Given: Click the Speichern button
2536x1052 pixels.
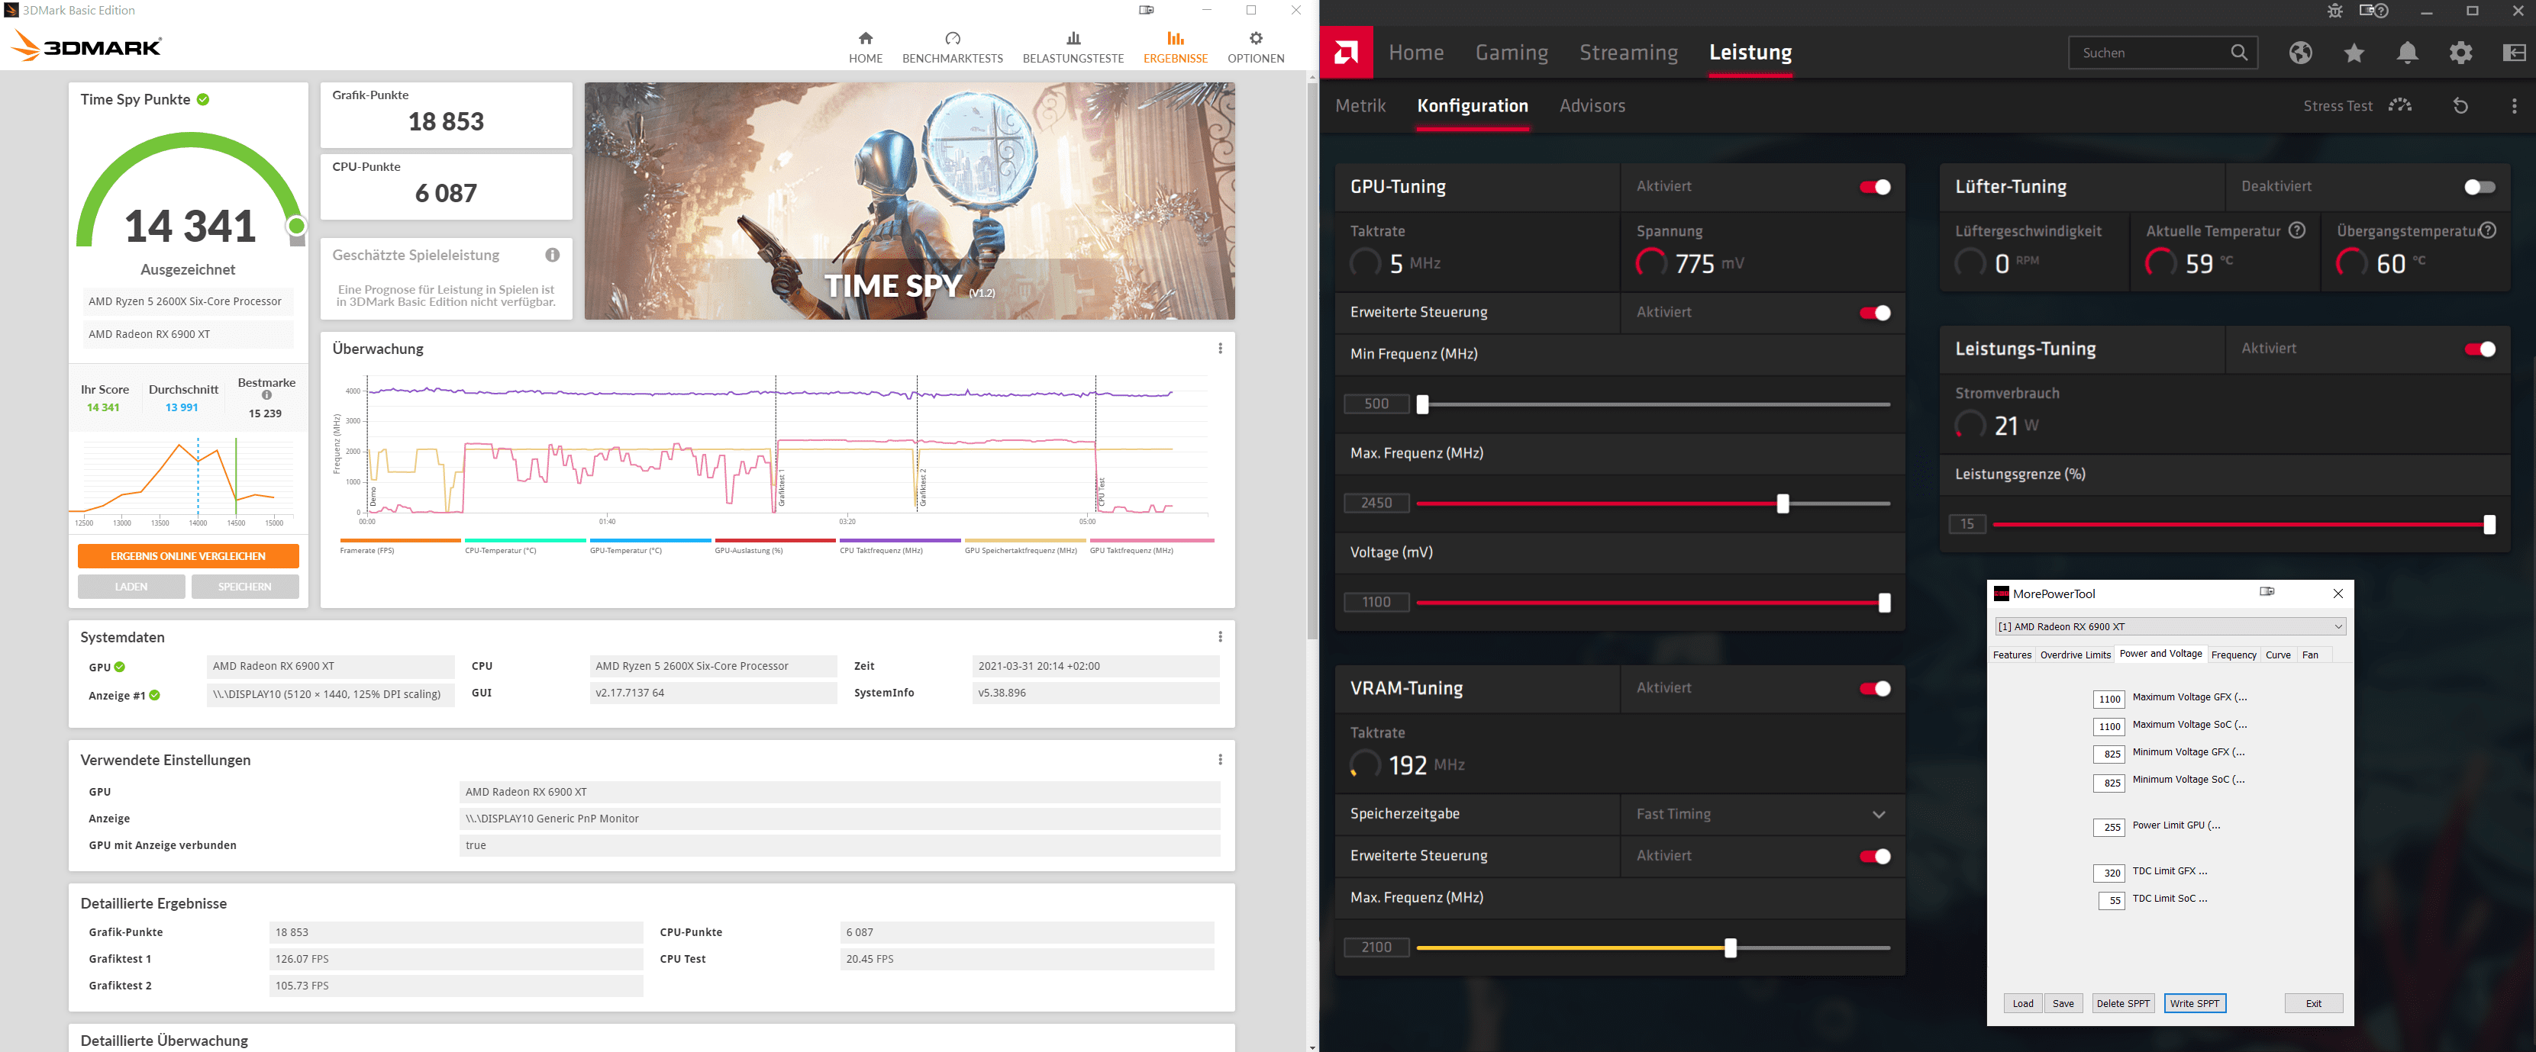Looking at the screenshot, I should (x=244, y=587).
